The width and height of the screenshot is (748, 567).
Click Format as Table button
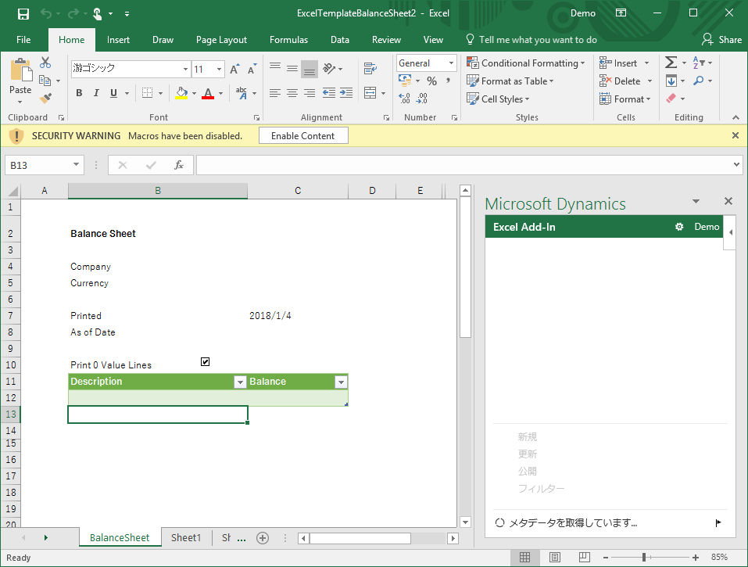pyautogui.click(x=510, y=81)
